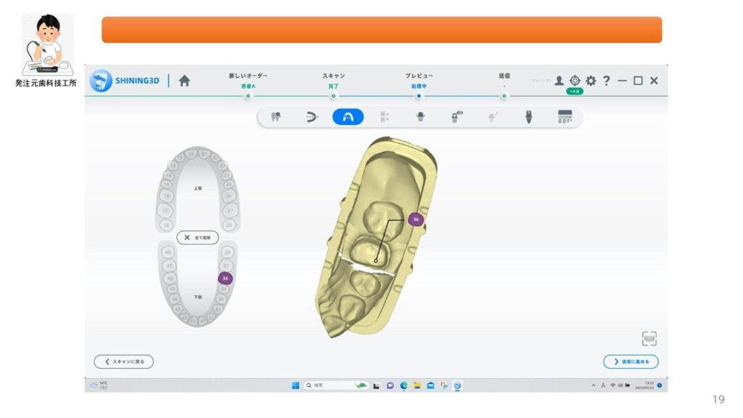
Task: Click the Windows taskbar search box
Action: 327,385
